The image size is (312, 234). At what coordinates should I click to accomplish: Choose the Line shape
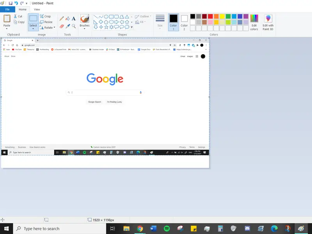96,17
